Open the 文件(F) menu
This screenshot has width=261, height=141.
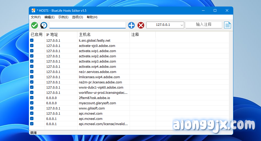(x=36, y=17)
